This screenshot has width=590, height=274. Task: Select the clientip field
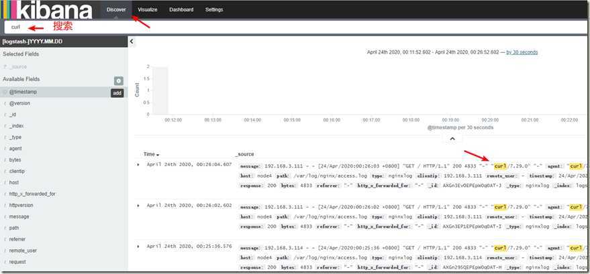pos(17,171)
